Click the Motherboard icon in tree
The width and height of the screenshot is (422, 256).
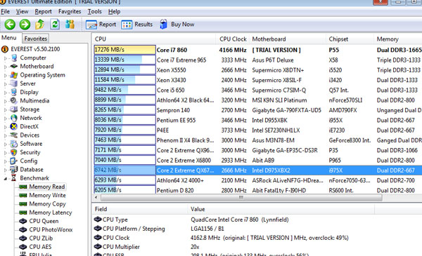(x=14, y=67)
